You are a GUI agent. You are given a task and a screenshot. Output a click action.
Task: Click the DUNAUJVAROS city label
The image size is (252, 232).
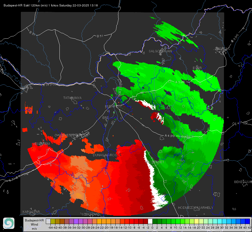point(105,155)
